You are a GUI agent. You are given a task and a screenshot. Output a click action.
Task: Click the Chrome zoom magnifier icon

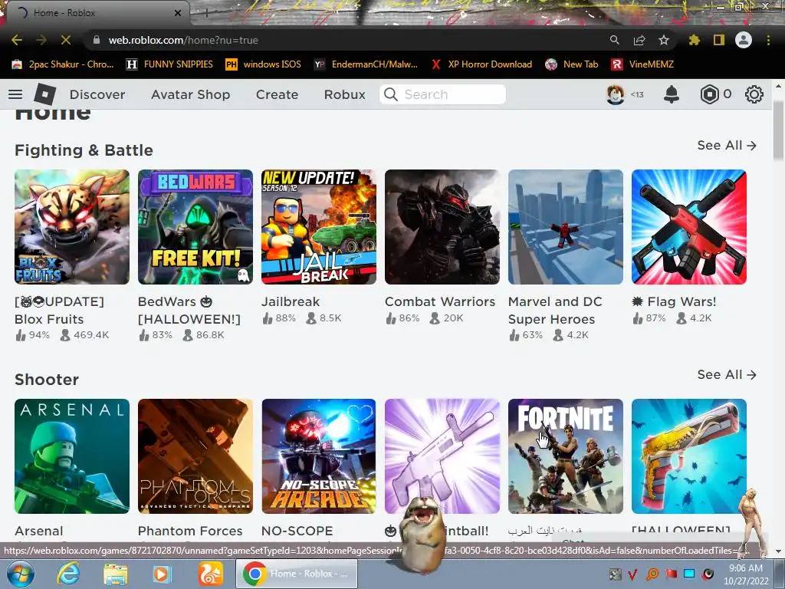click(614, 40)
